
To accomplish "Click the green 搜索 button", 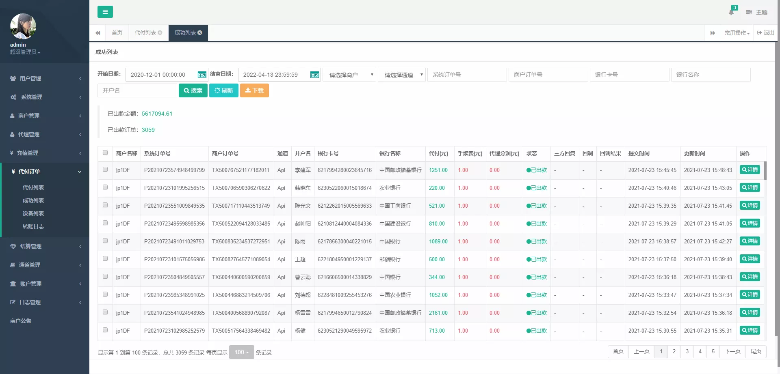I will tap(193, 90).
